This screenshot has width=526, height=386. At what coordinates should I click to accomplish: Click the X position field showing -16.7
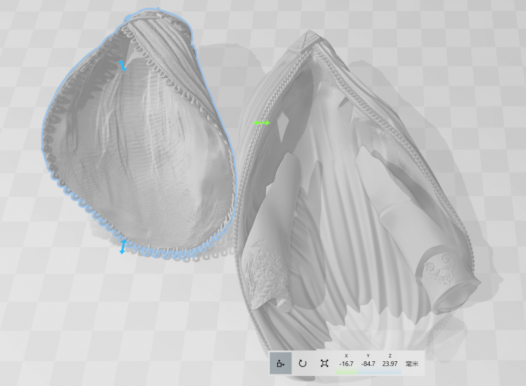point(346,364)
